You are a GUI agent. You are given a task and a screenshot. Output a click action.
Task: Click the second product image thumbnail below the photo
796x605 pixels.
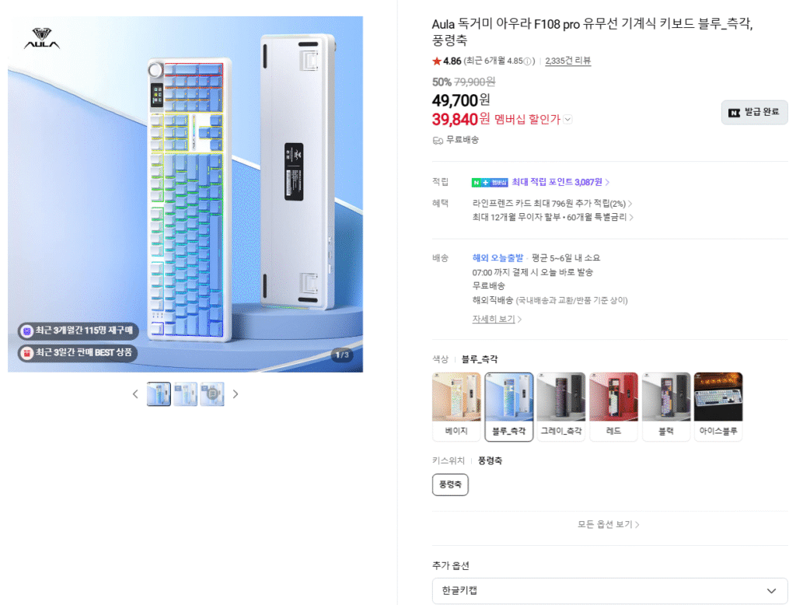pos(185,394)
